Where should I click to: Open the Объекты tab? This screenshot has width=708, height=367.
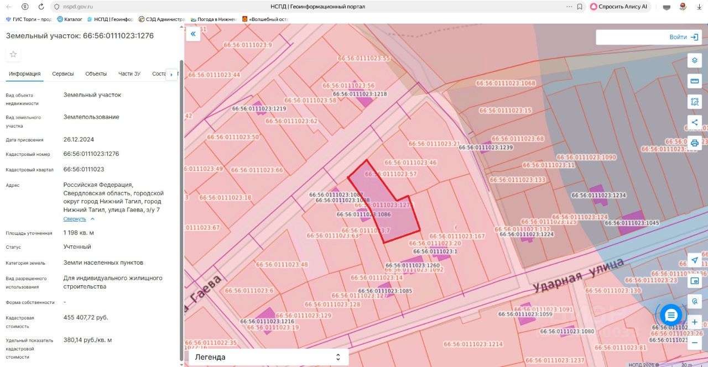pyautogui.click(x=96, y=74)
